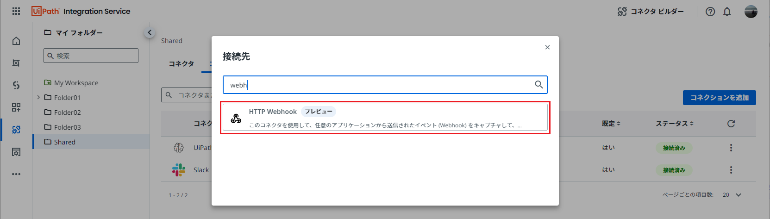Click the 1 - 2 / 2 pagination text

coord(178,195)
